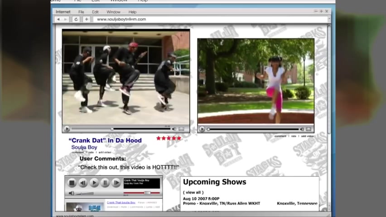Click rate link under Soulja Boy title
Image resolution: width=386 pixels, height=217 pixels.
tap(91, 152)
